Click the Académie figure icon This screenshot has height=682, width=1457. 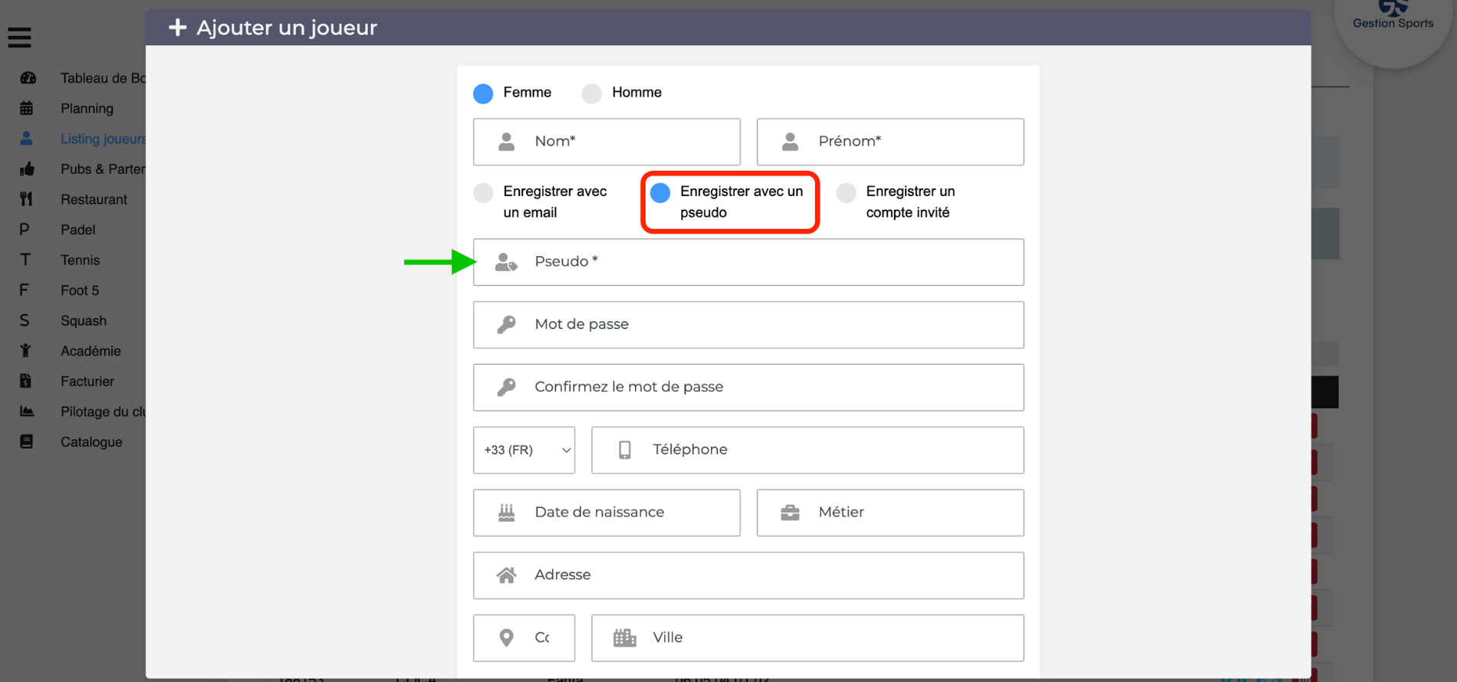click(26, 350)
